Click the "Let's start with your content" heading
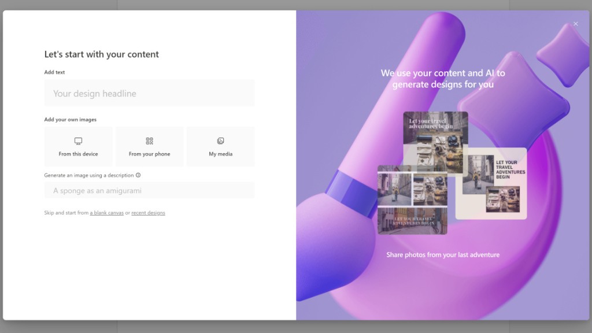The image size is (592, 333). tap(101, 54)
